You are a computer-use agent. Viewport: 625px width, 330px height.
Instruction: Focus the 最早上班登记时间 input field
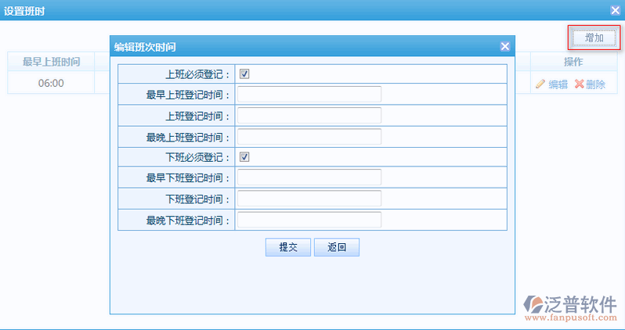[x=309, y=95]
